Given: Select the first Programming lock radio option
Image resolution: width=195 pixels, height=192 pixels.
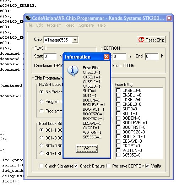Looking at the screenshot, I should pyautogui.click(x=42, y=102).
